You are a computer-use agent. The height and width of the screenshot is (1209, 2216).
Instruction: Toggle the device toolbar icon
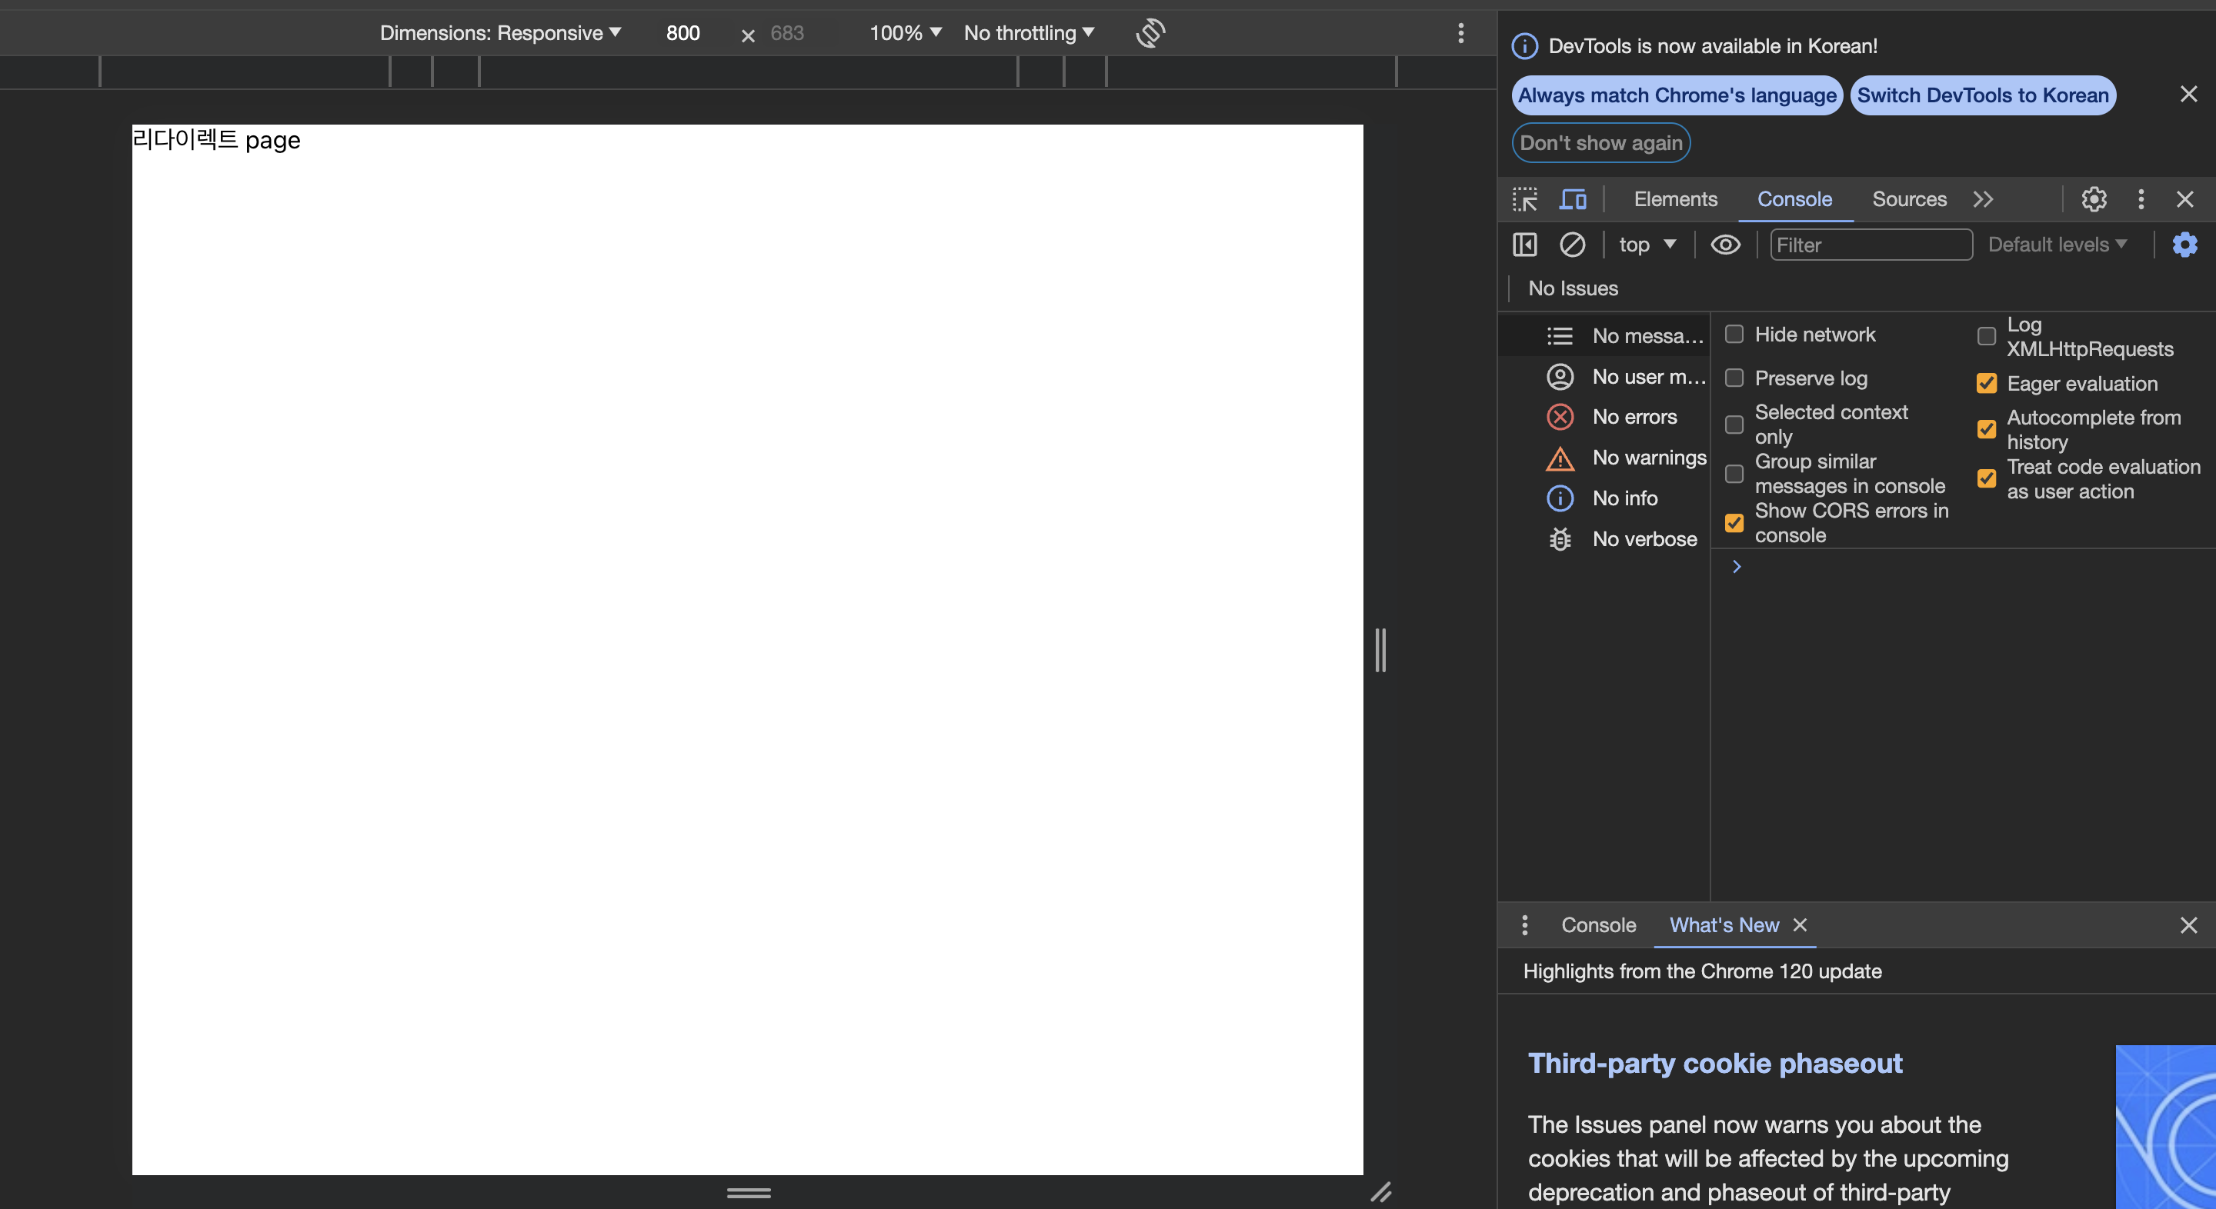1573,199
